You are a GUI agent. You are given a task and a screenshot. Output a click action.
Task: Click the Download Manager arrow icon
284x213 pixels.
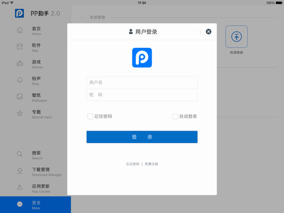tap(20, 171)
